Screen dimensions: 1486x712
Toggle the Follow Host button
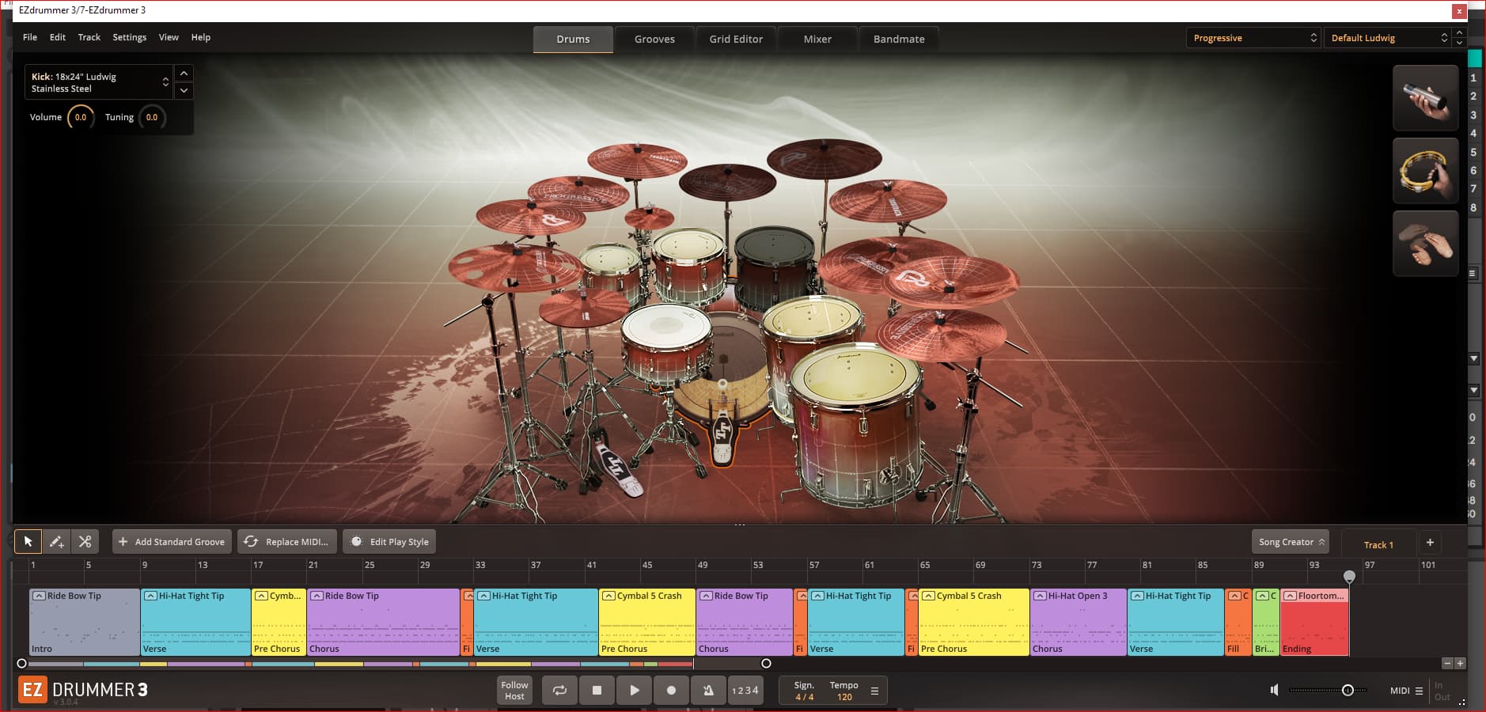pos(514,690)
